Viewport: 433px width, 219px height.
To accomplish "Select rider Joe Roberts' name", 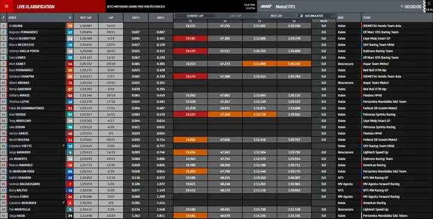I will pyautogui.click(x=18, y=159).
